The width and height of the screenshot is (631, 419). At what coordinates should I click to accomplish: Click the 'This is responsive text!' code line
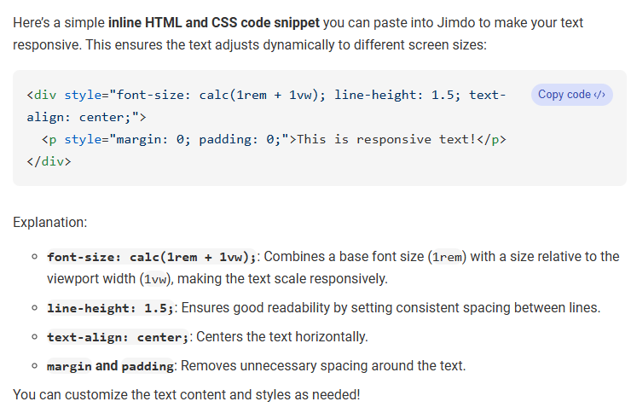tap(274, 139)
